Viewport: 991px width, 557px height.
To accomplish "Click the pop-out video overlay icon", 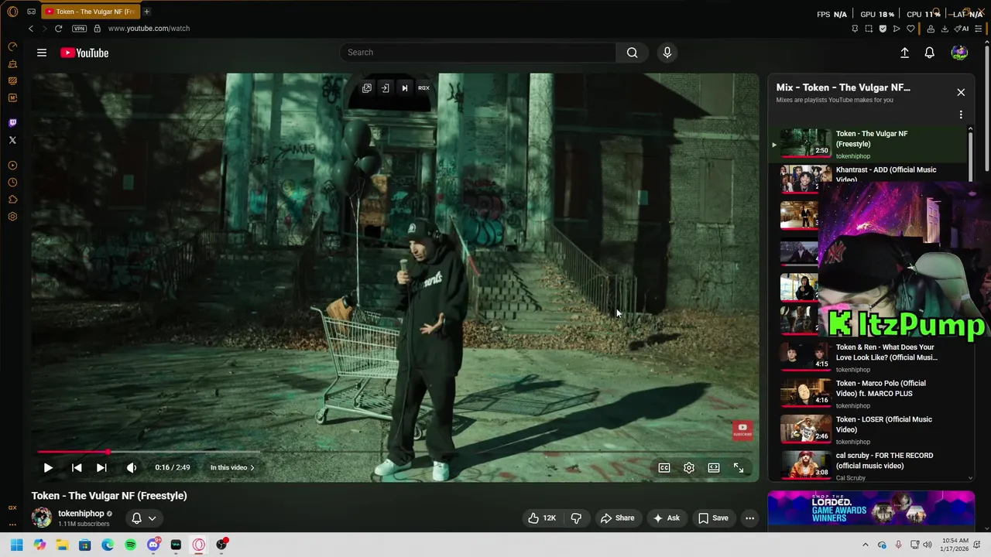I will (x=367, y=88).
